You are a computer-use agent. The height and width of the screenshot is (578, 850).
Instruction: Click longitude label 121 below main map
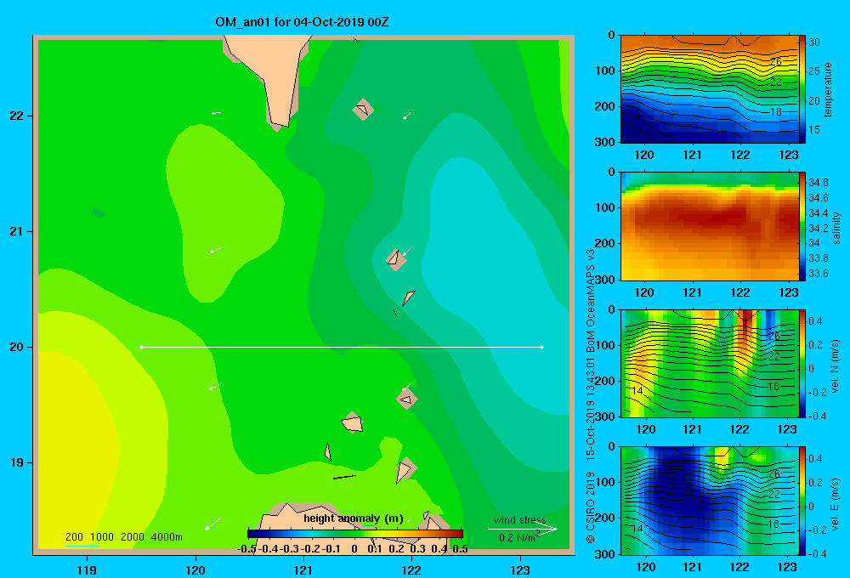pyautogui.click(x=303, y=570)
